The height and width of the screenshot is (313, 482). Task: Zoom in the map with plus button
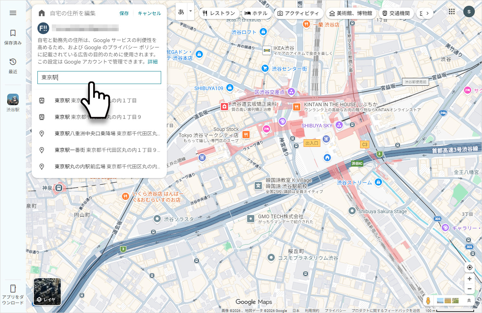469,279
